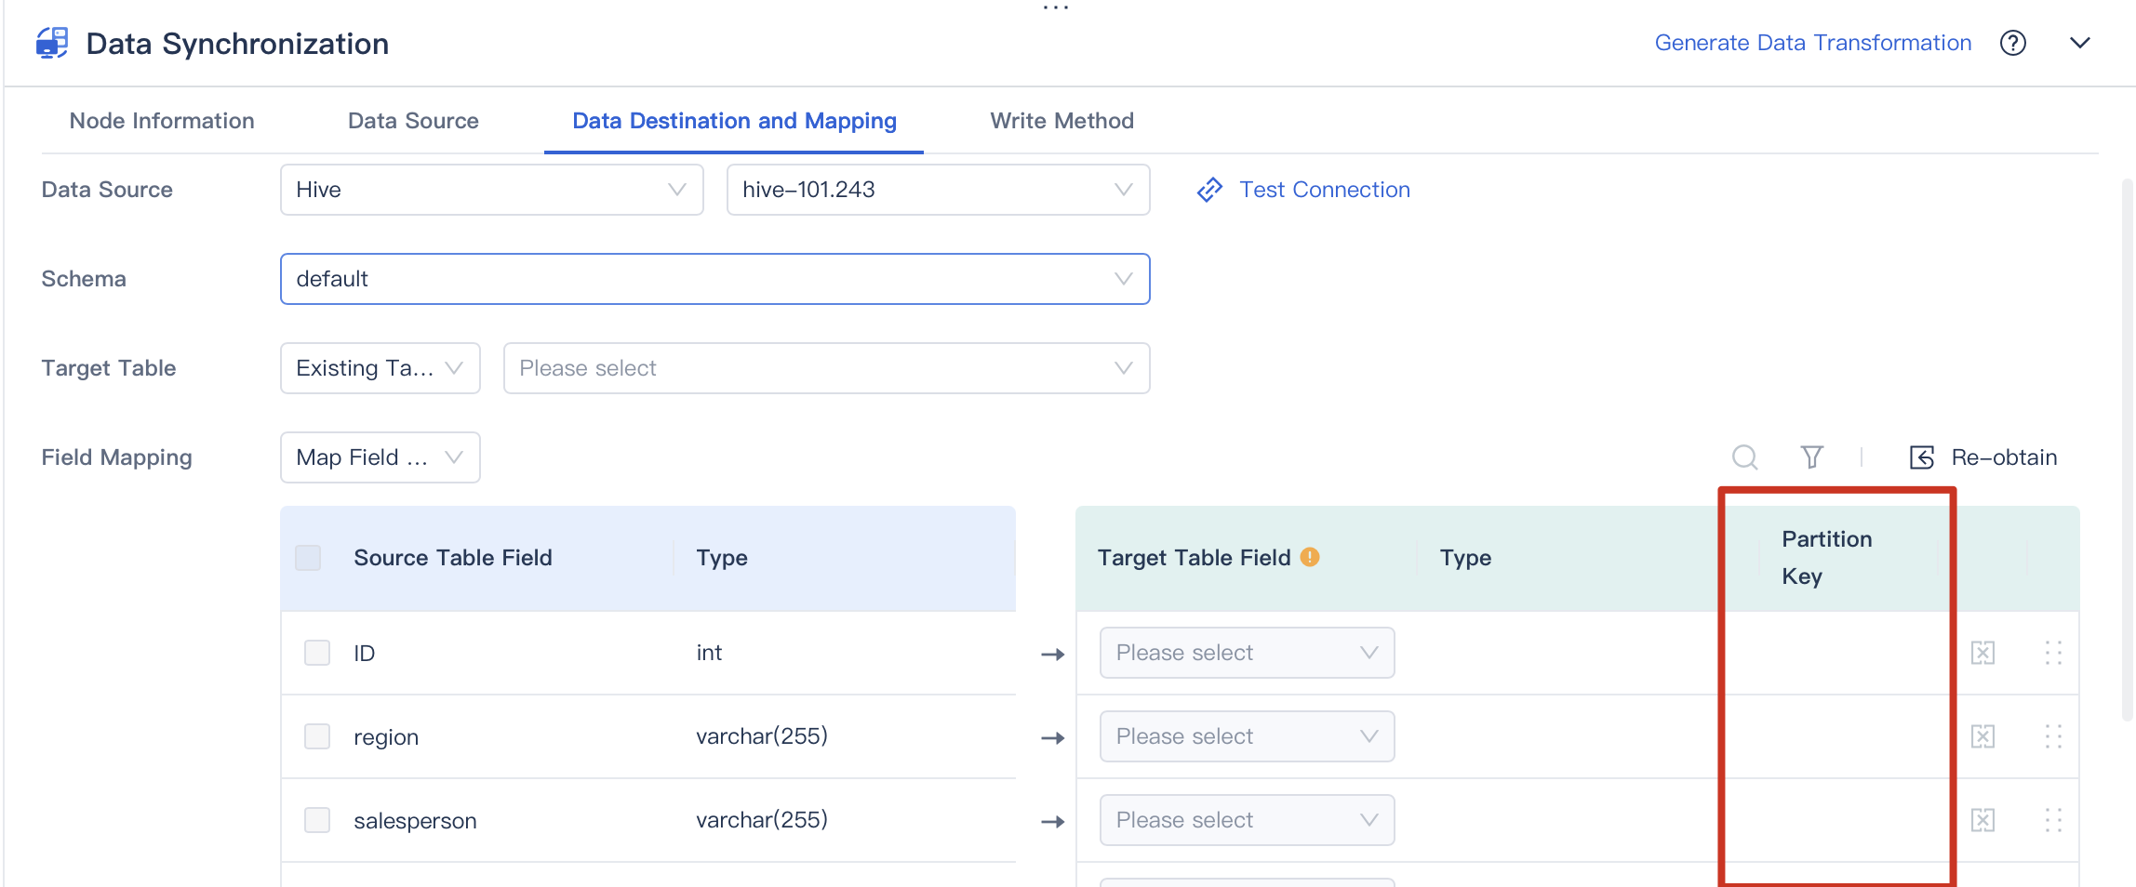Check the ID source field checkbox

pos(317,653)
